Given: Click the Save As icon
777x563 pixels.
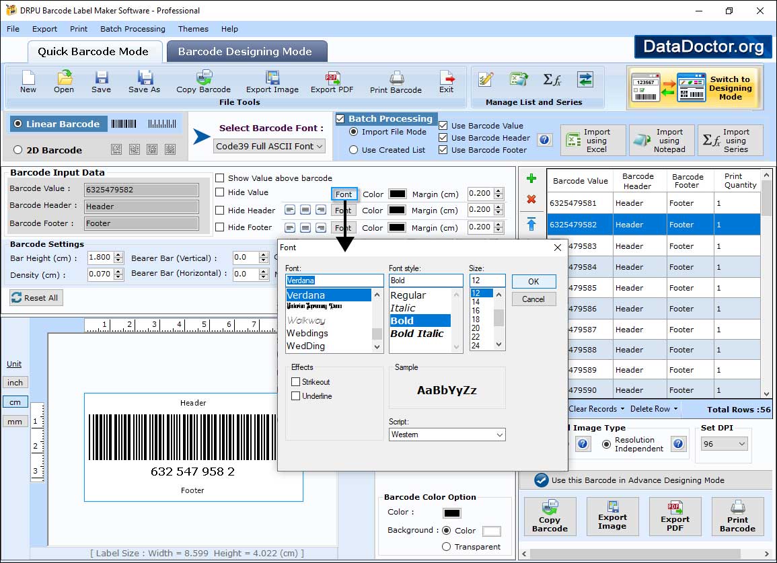Looking at the screenshot, I should point(144,82).
